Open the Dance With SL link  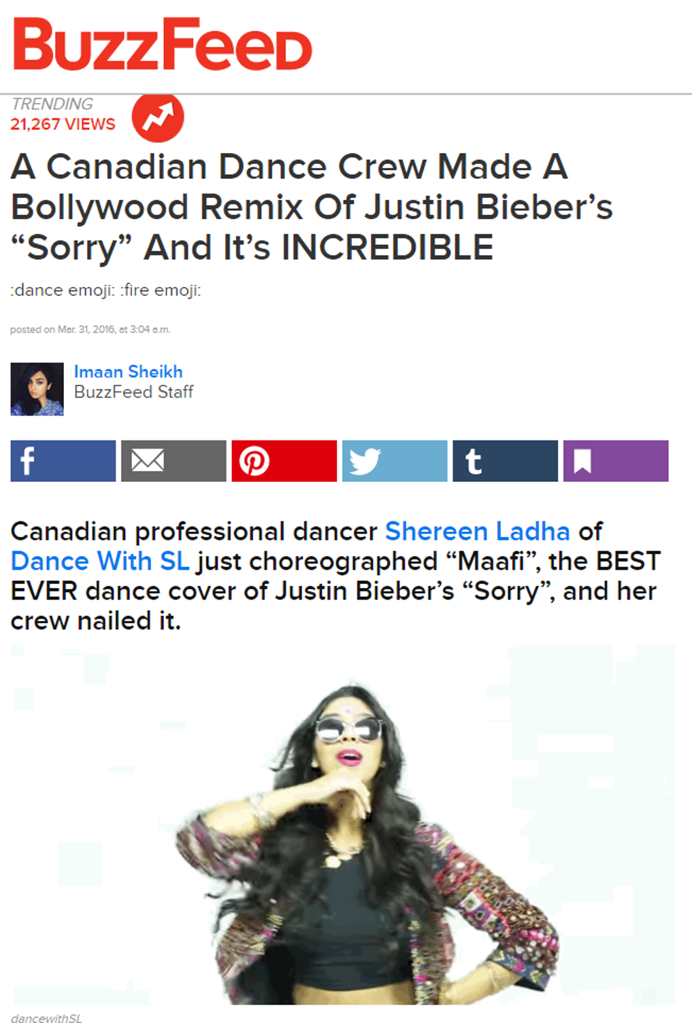(x=100, y=561)
